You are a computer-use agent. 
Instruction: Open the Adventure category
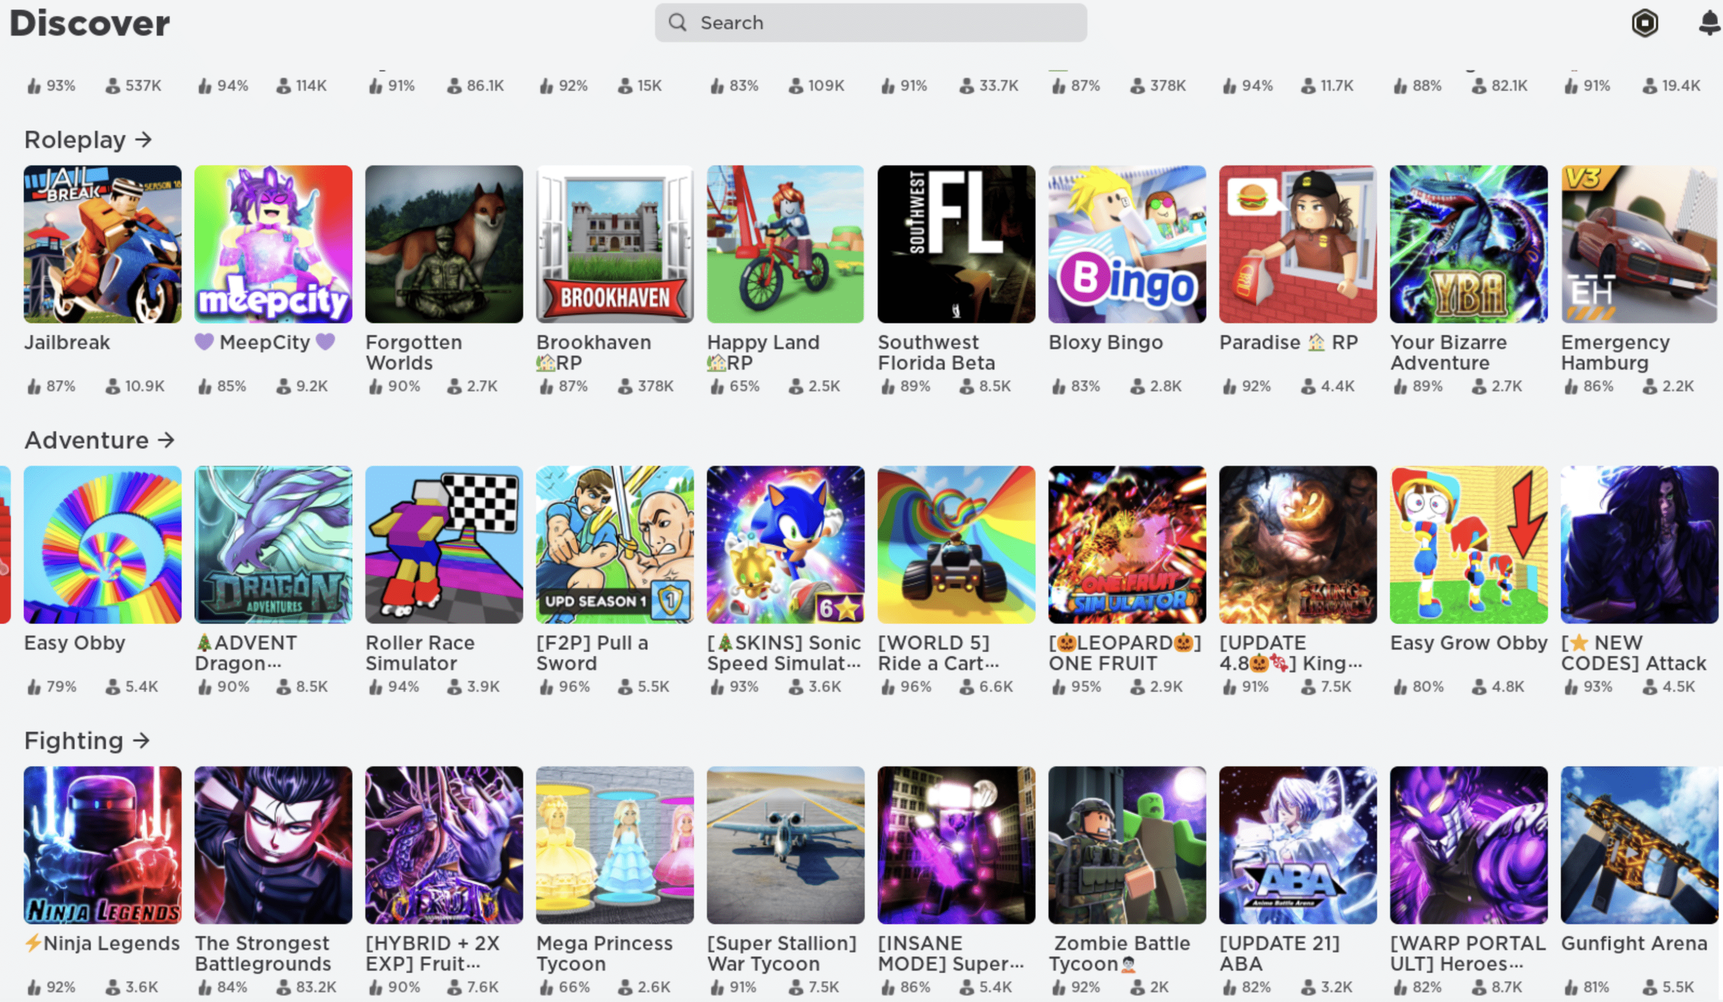(99, 440)
